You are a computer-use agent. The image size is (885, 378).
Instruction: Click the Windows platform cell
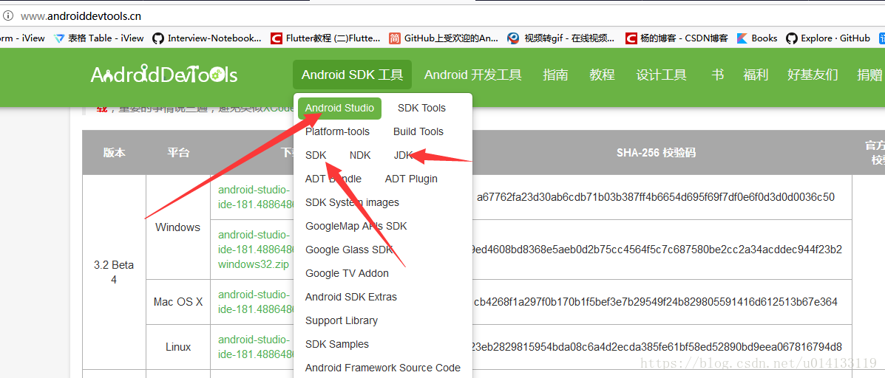[x=177, y=227]
